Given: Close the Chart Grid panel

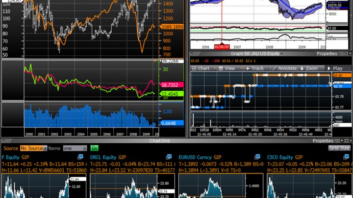Looking at the screenshot, I should point(350,140).
